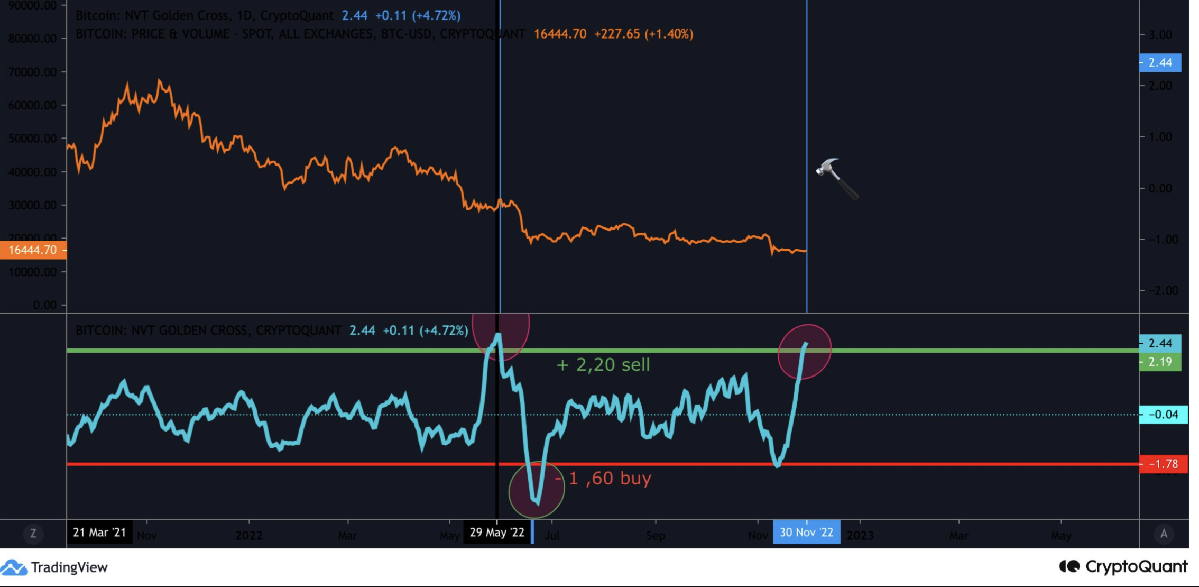Click the '+ 2,20 sell' annotation text
Screen dimensions: 1199x587
[x=603, y=364]
